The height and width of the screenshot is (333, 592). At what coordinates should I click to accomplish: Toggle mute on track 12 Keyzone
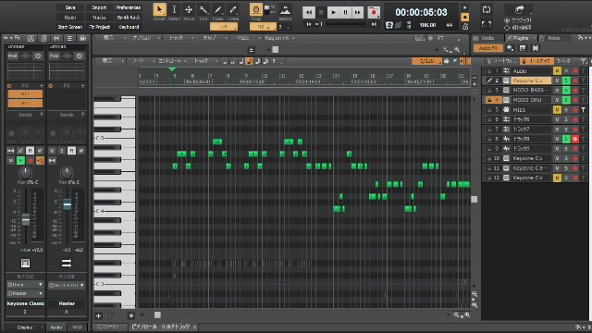(x=557, y=178)
